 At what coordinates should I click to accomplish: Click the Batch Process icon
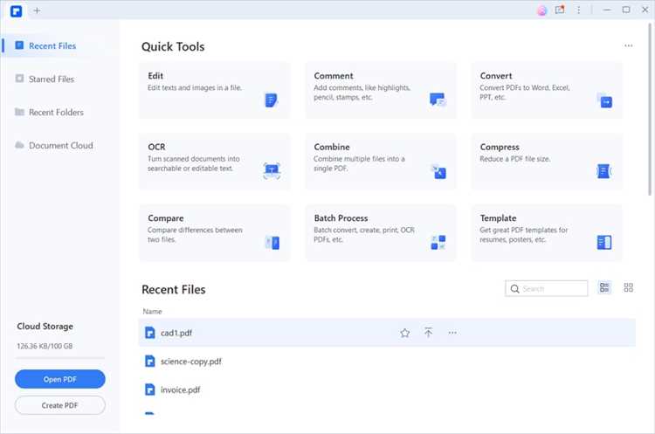(438, 242)
